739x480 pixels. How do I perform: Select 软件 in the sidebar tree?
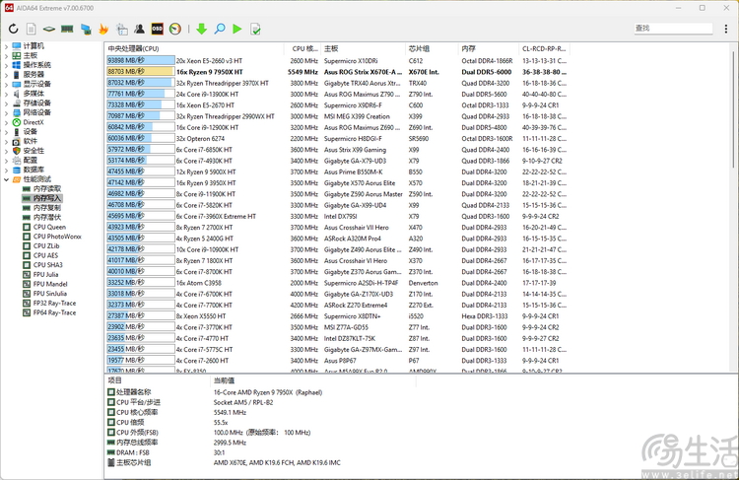pos(31,141)
